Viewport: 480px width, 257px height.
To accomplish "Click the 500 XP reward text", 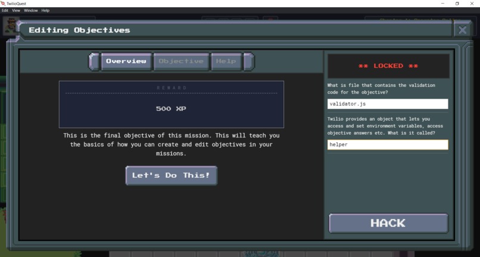I will pos(171,109).
